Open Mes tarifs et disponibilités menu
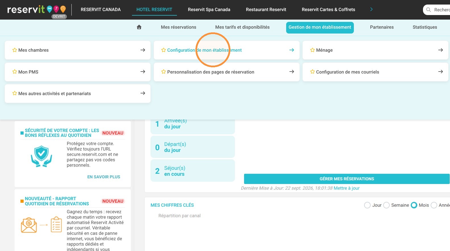 coord(242,27)
